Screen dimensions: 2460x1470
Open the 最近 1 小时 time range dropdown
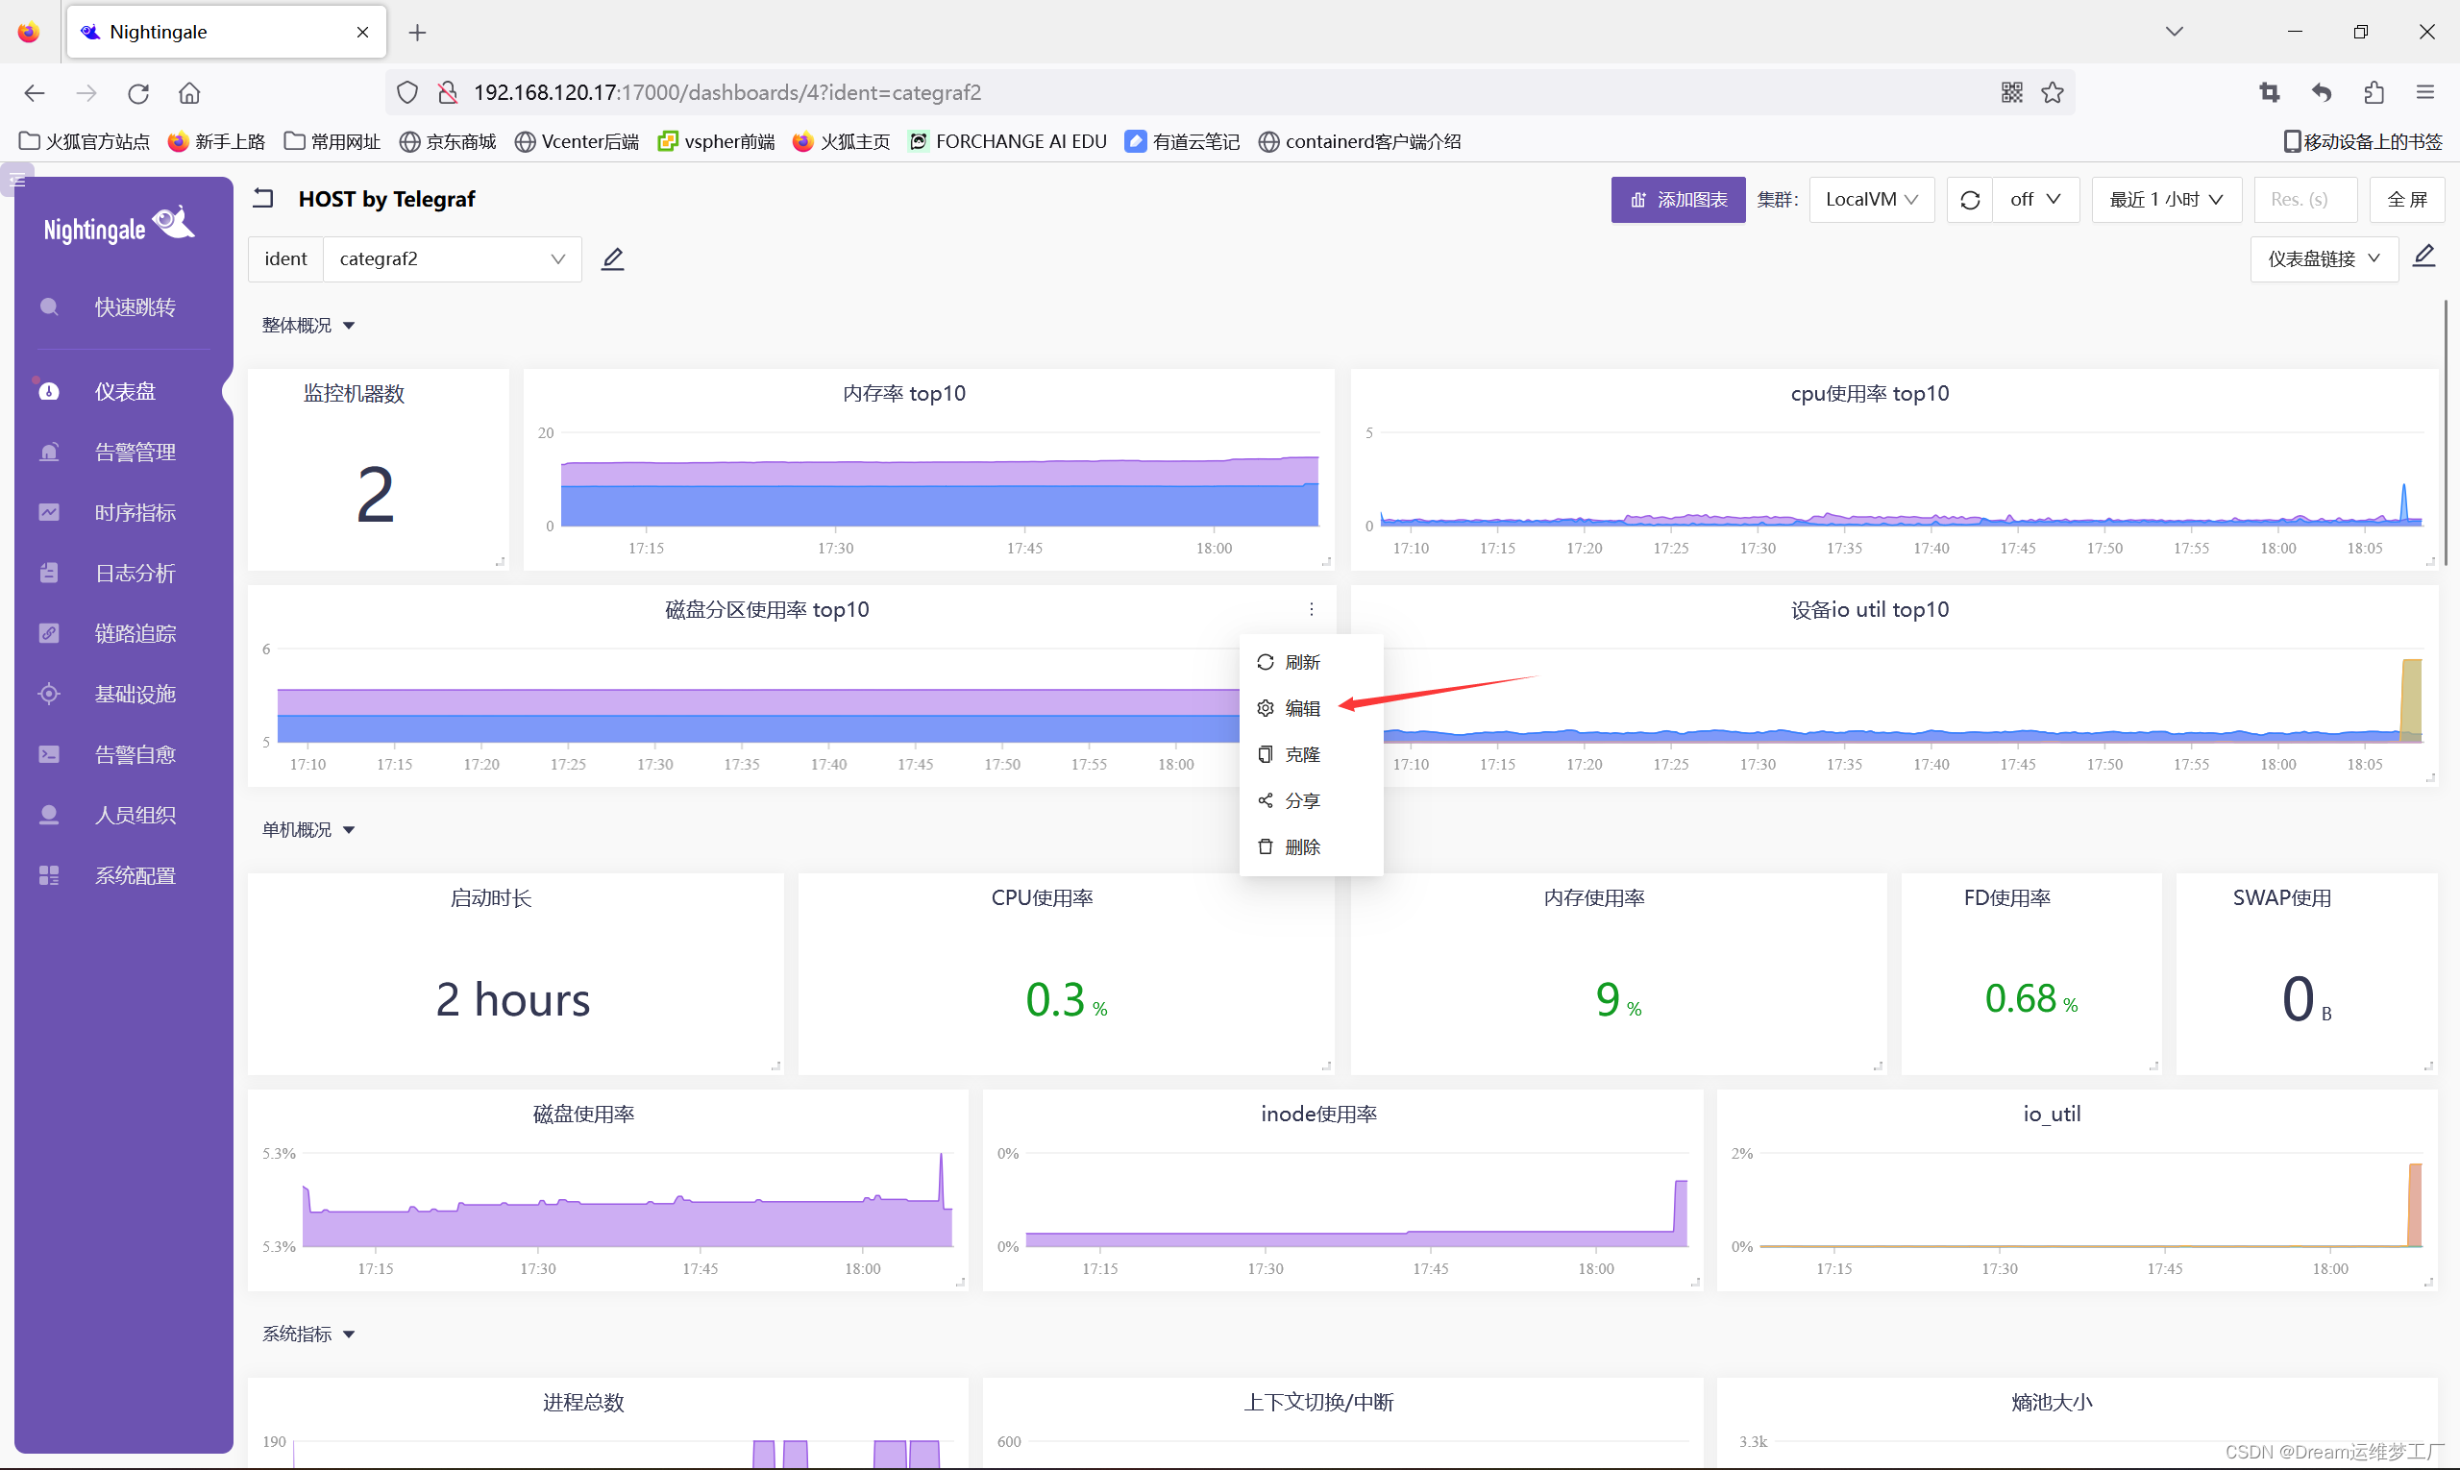pyautogui.click(x=2166, y=200)
